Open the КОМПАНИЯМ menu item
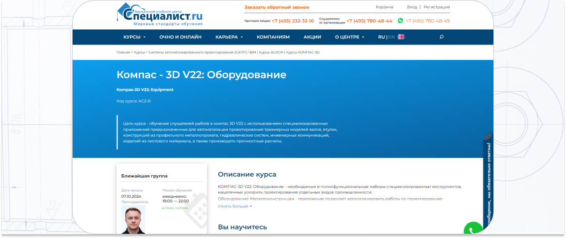The image size is (566, 238). point(273,37)
